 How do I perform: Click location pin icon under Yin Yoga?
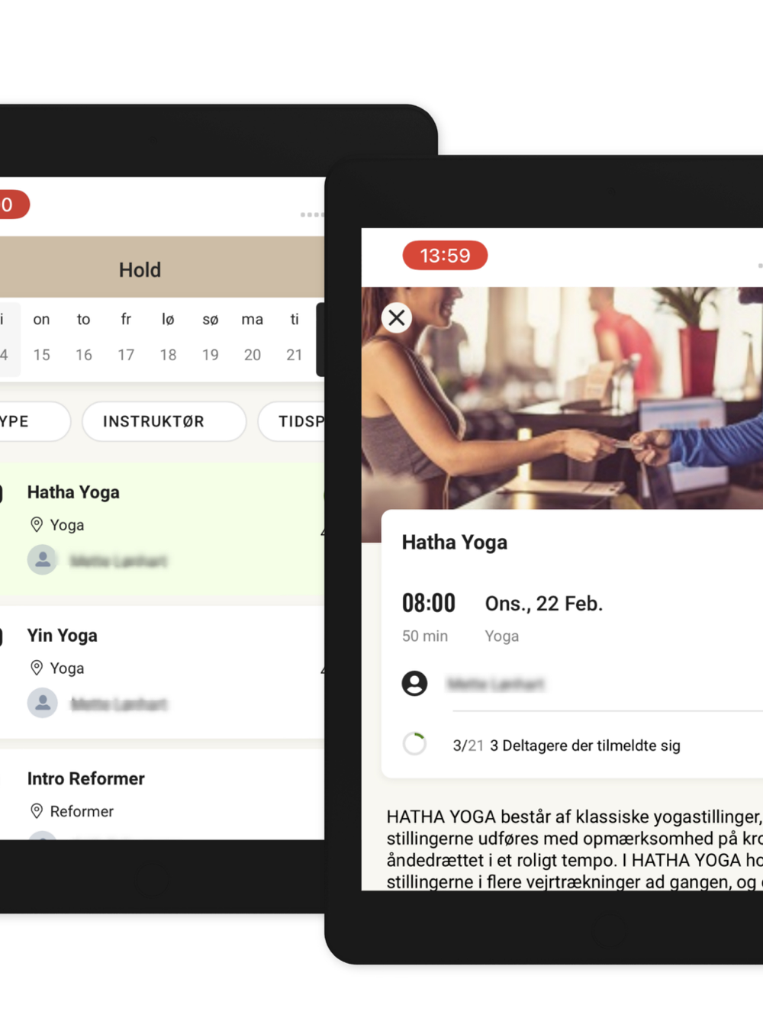pos(36,668)
